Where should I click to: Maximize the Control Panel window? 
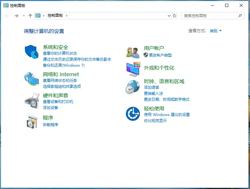[x=227, y=5]
